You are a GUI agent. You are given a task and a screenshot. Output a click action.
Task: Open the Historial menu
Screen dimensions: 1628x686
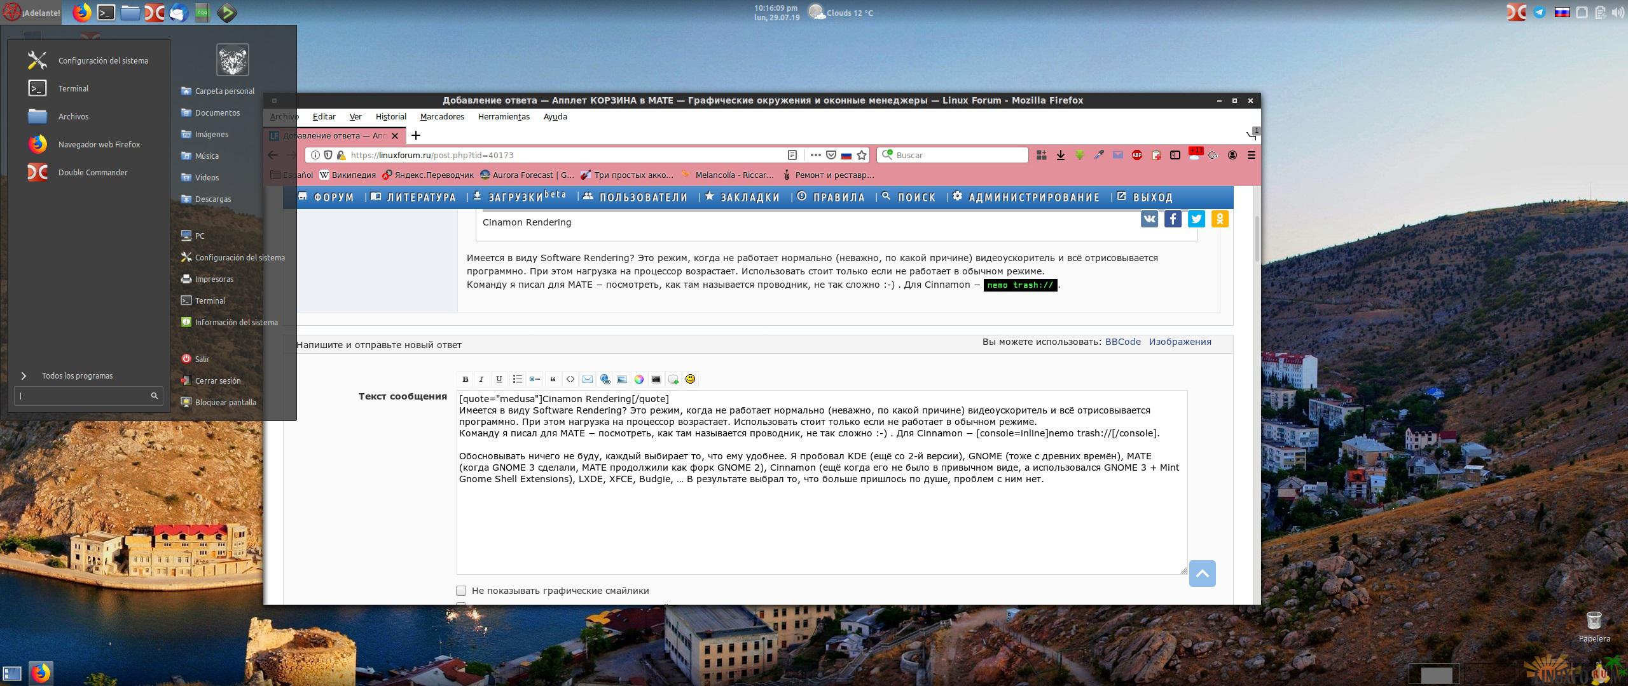(390, 116)
